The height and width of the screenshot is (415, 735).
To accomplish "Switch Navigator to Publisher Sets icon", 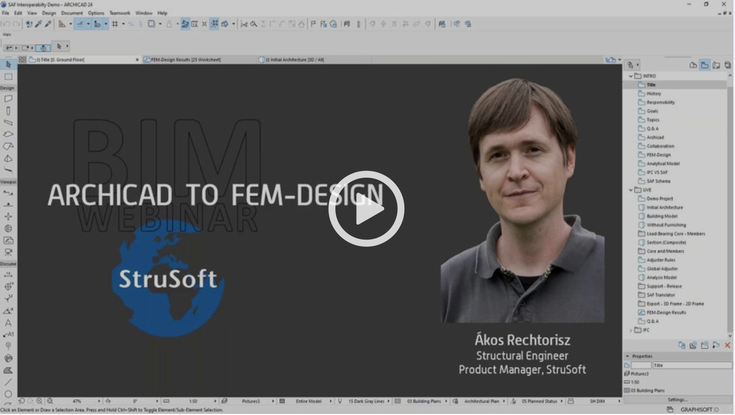I will 728,65.
